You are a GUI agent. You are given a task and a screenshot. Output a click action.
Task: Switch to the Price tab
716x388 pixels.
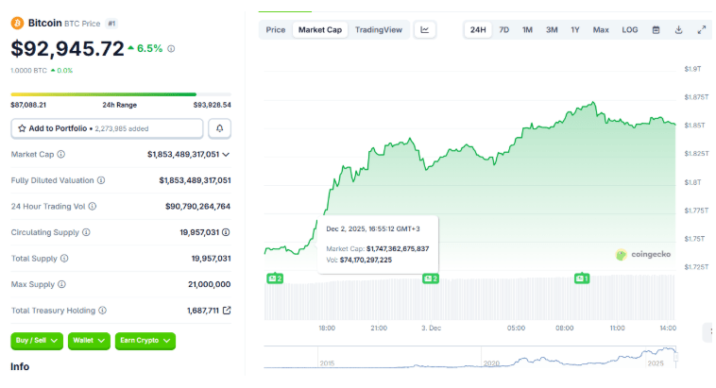coord(275,30)
